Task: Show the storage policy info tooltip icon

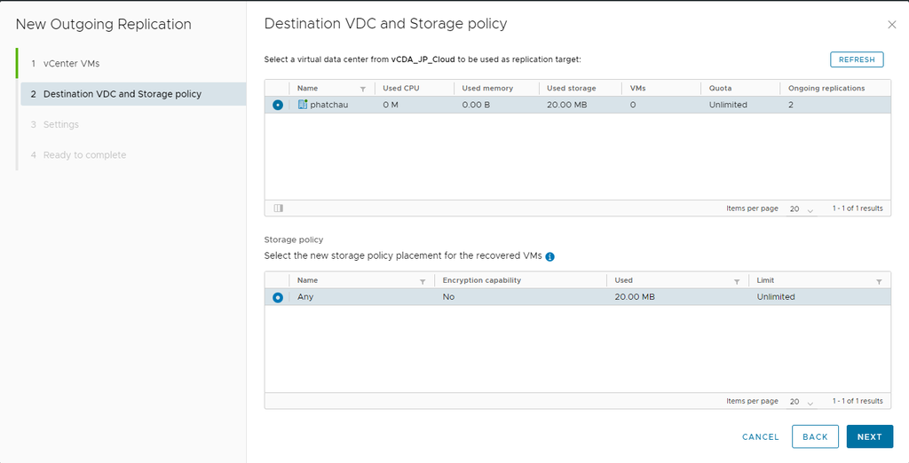Action: click(550, 256)
